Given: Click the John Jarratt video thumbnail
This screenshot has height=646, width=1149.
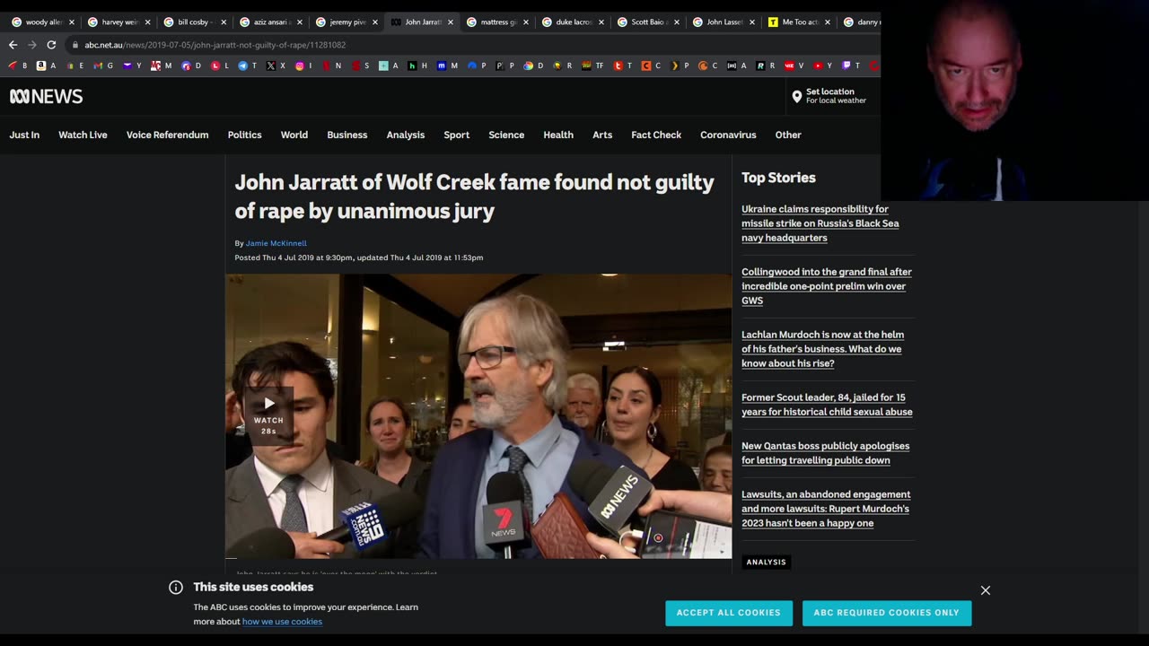Looking at the screenshot, I should 478,416.
